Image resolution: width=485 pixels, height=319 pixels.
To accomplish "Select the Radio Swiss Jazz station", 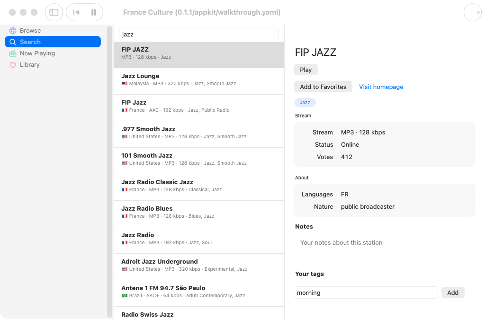I will [199, 313].
